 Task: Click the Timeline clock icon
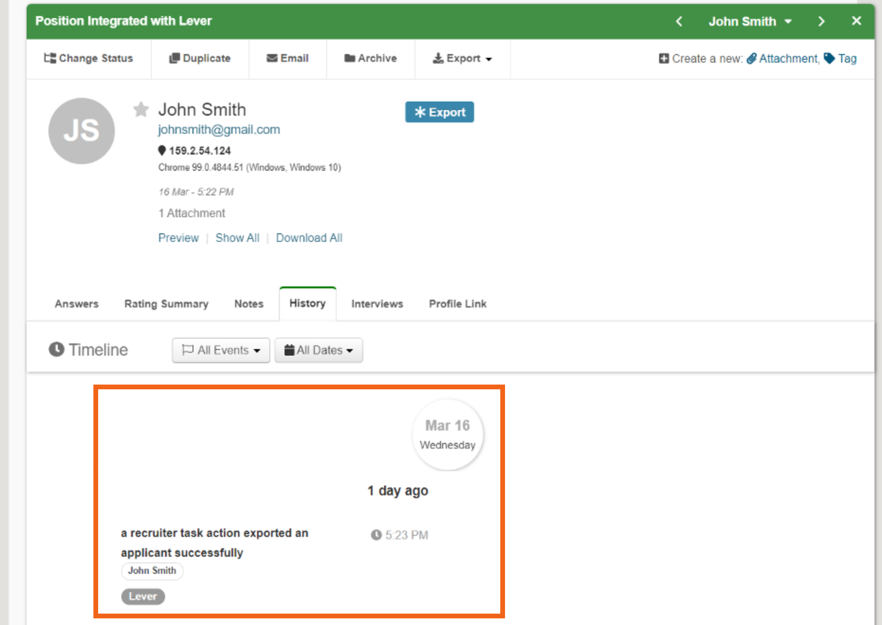pos(57,349)
